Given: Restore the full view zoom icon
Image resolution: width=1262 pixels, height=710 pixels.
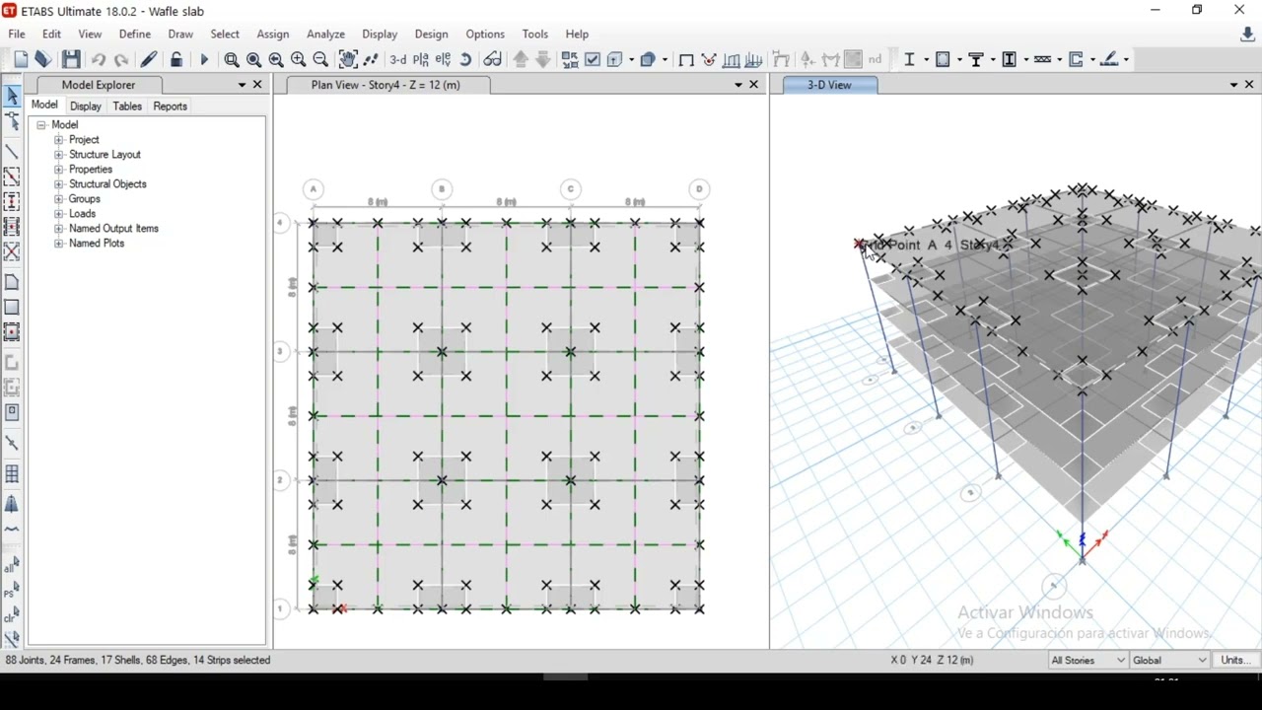Looking at the screenshot, I should (x=253, y=59).
